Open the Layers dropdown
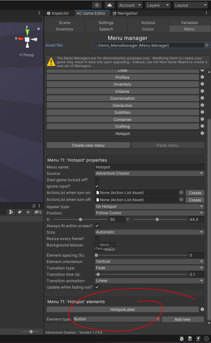The width and height of the screenshot is (211, 343). pos(157,5)
